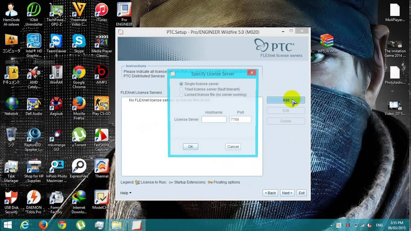Viewport: 411px width, 231px height.
Task: Open the Help dropdown menu
Action: pos(126,193)
